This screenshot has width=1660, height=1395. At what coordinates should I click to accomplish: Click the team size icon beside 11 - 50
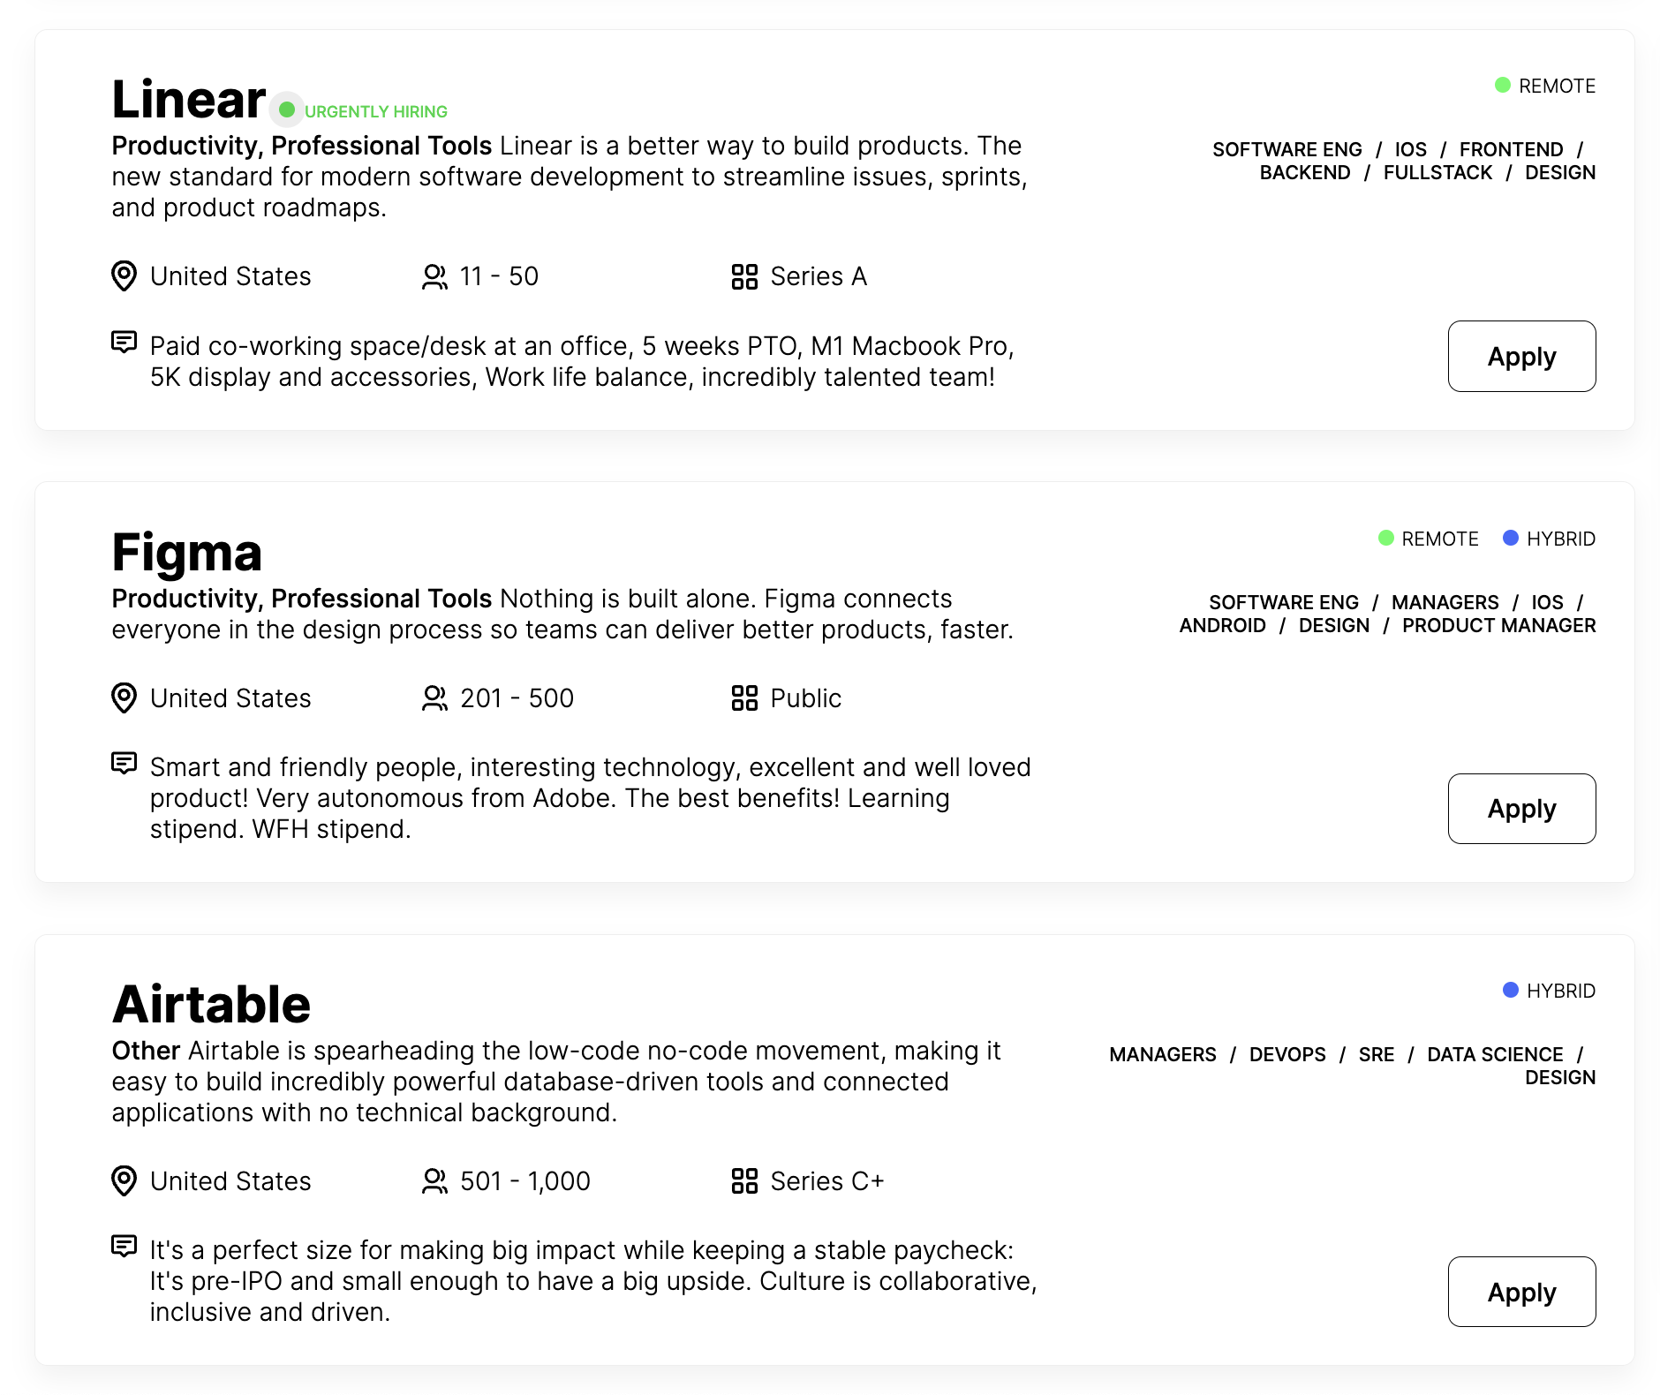pos(434,276)
